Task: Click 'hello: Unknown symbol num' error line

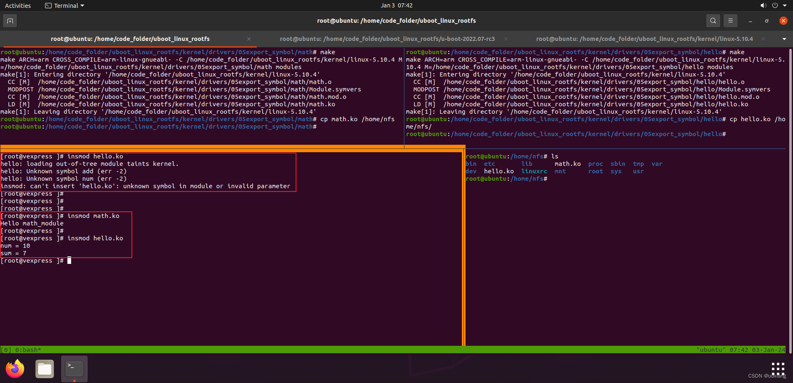Action: coord(64,179)
